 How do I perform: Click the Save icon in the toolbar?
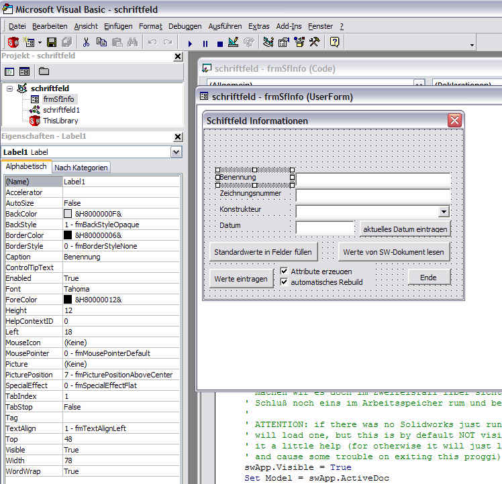click(52, 42)
